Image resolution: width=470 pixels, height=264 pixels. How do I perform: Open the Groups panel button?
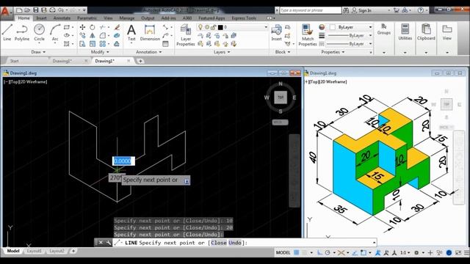[x=383, y=29]
